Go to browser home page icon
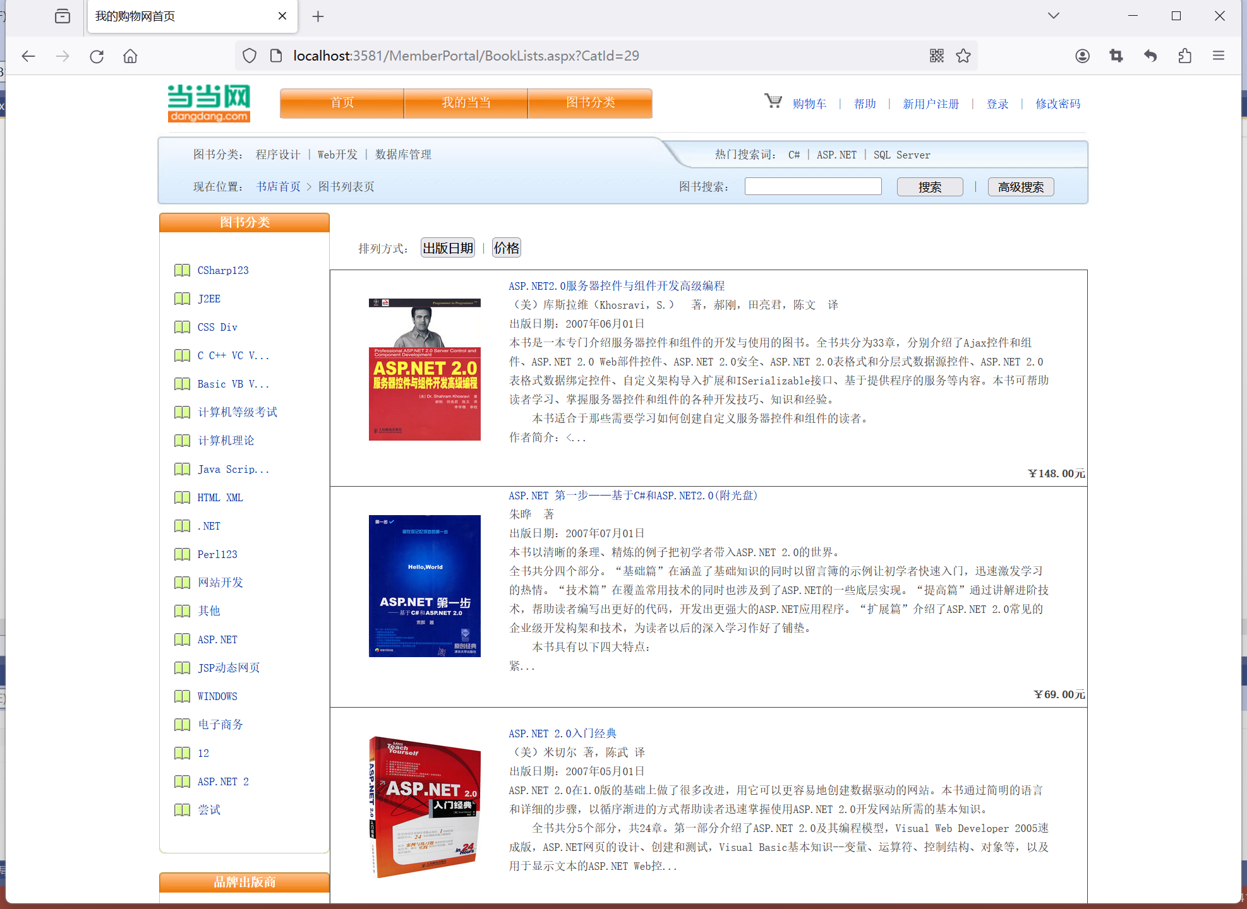This screenshot has height=909, width=1247. [x=130, y=56]
